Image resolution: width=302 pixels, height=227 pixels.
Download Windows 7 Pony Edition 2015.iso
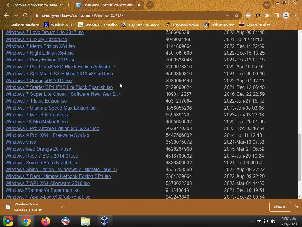click(40, 60)
